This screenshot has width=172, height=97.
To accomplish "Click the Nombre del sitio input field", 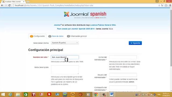I will 65,57.
